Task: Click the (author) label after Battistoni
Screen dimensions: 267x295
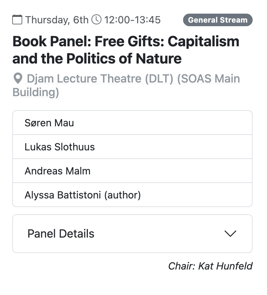Action: (x=122, y=195)
